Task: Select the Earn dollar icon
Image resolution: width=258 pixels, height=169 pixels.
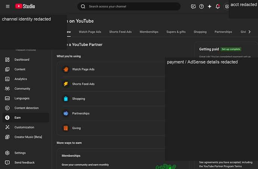Action: click(x=7, y=118)
